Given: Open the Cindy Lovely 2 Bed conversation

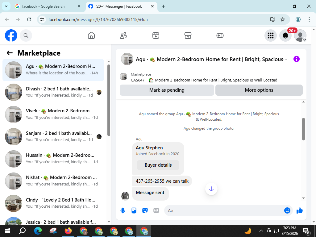Looking at the screenshot, I should tap(53, 203).
